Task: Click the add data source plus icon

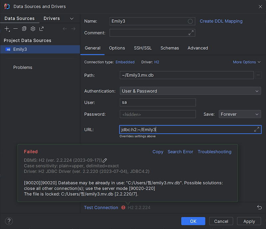Action: (7, 29)
